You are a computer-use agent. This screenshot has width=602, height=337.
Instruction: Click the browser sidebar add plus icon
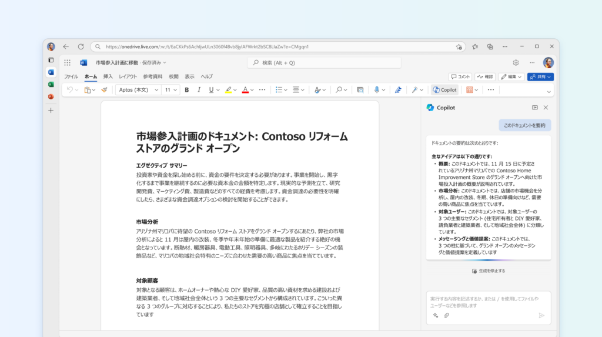[51, 111]
